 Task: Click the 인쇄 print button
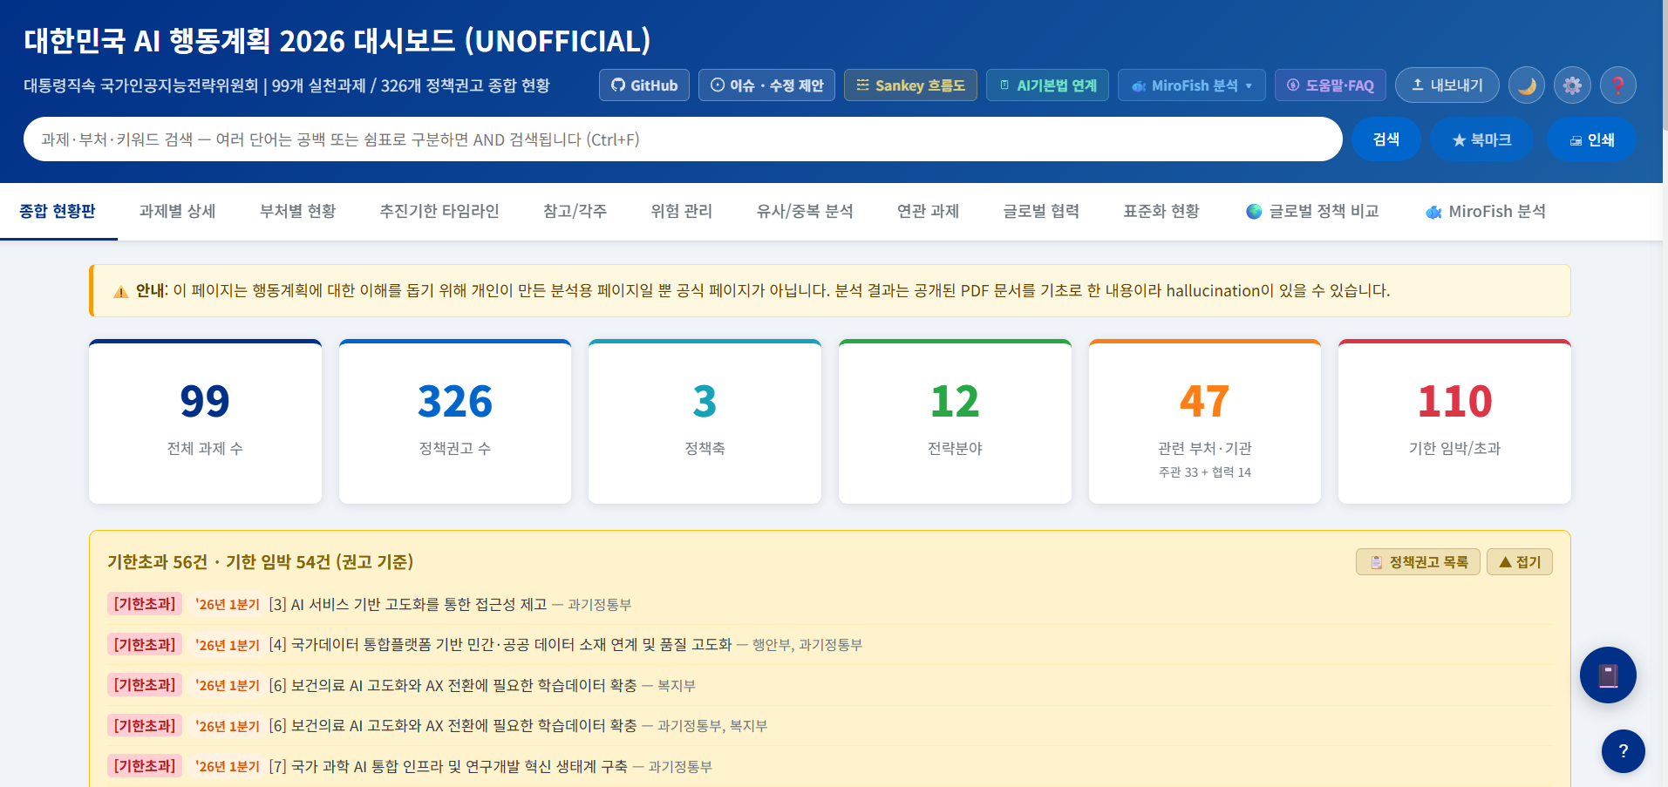[x=1592, y=139]
